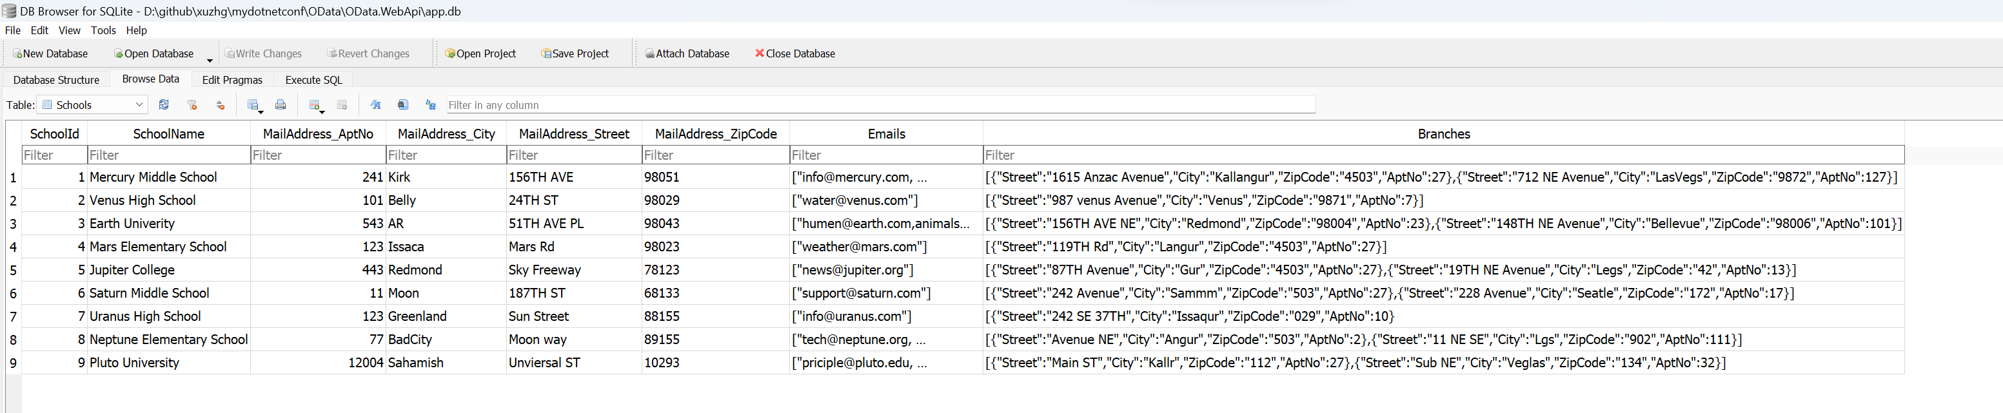Open the Edit menu
Image resolution: width=2003 pixels, height=413 pixels.
click(39, 30)
